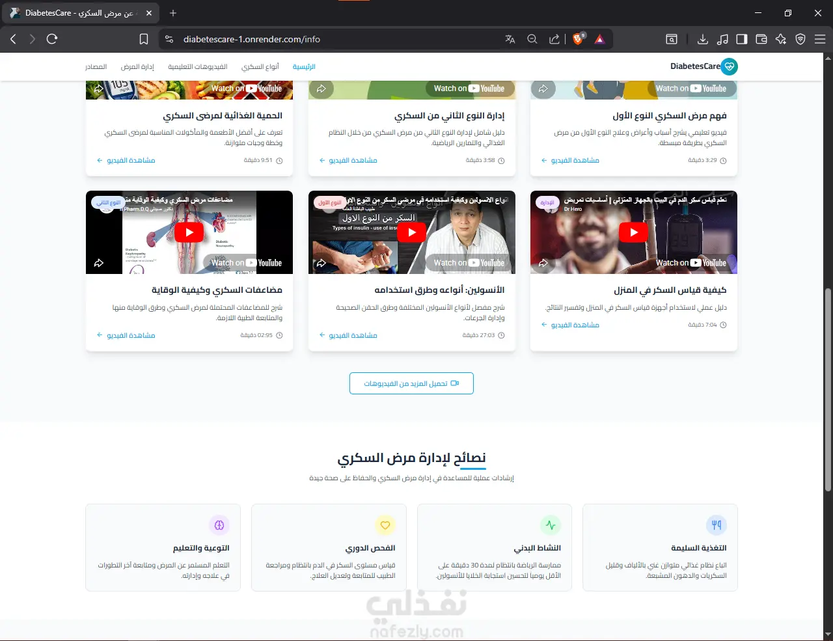Viewport: 833px width, 641px height.
Task: Open the share icon in the address bar
Action: point(554,39)
